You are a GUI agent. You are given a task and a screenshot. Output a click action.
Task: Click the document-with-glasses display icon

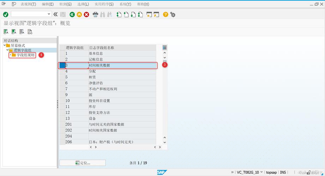tap(30, 31)
